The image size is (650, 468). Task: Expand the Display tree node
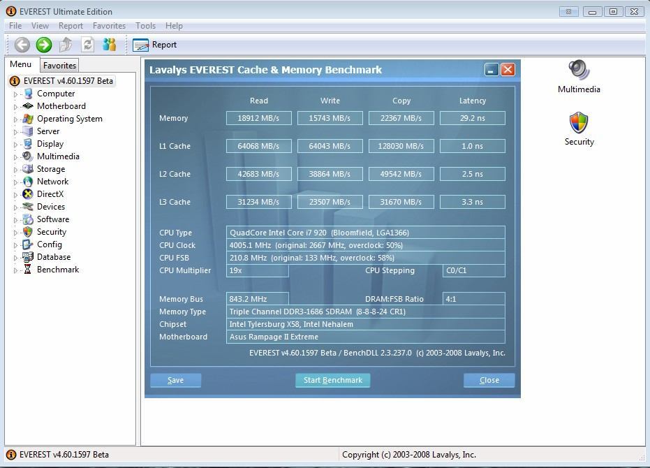[x=15, y=145]
